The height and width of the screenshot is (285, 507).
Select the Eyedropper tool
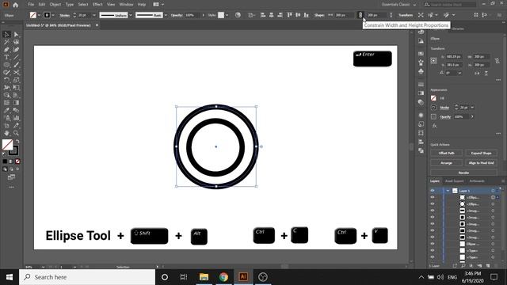point(6,110)
